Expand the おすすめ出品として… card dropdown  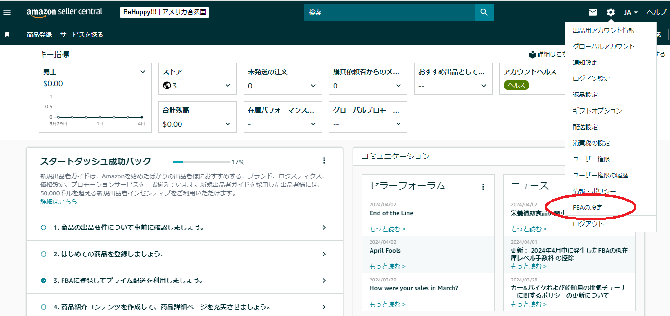pyautogui.click(x=484, y=86)
